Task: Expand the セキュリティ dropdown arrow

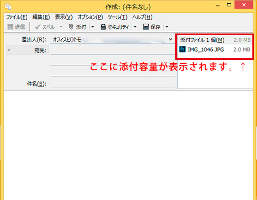Action: pos(135,27)
